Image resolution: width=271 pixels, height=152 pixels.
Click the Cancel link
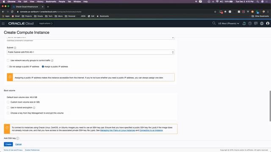[18, 144]
